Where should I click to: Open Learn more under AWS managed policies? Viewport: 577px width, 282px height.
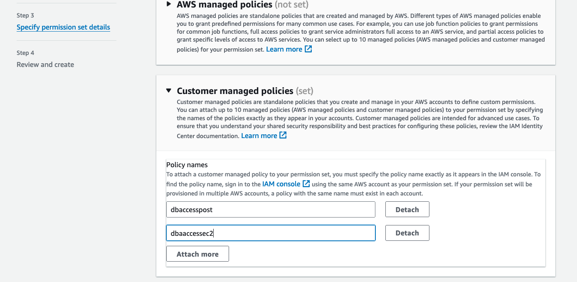coord(284,49)
